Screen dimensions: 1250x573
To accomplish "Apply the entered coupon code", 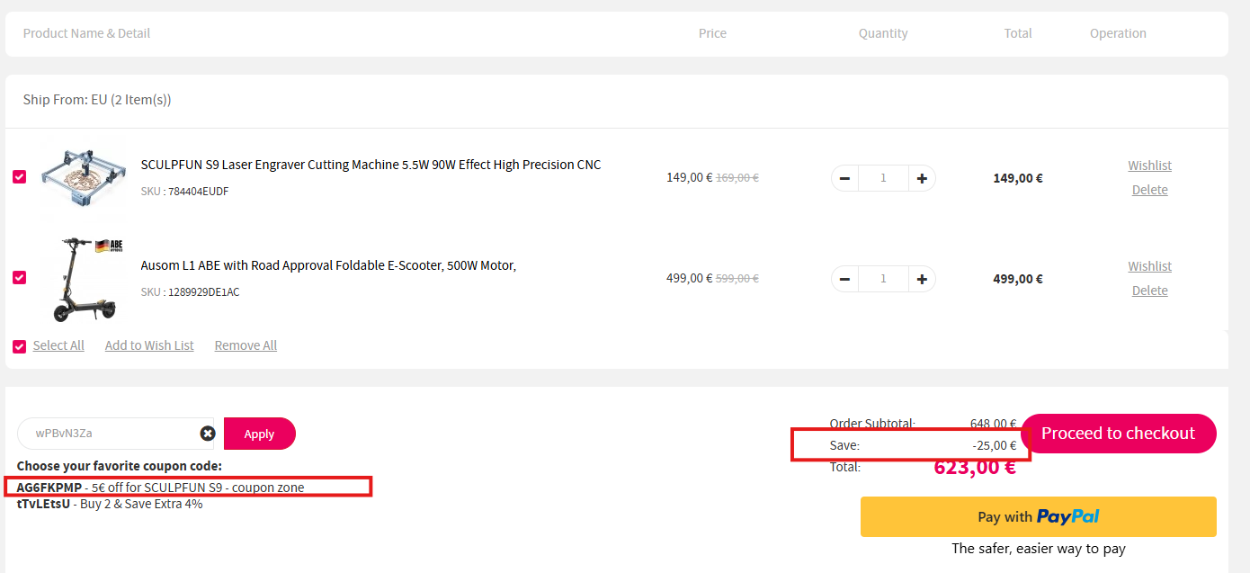I will [259, 434].
